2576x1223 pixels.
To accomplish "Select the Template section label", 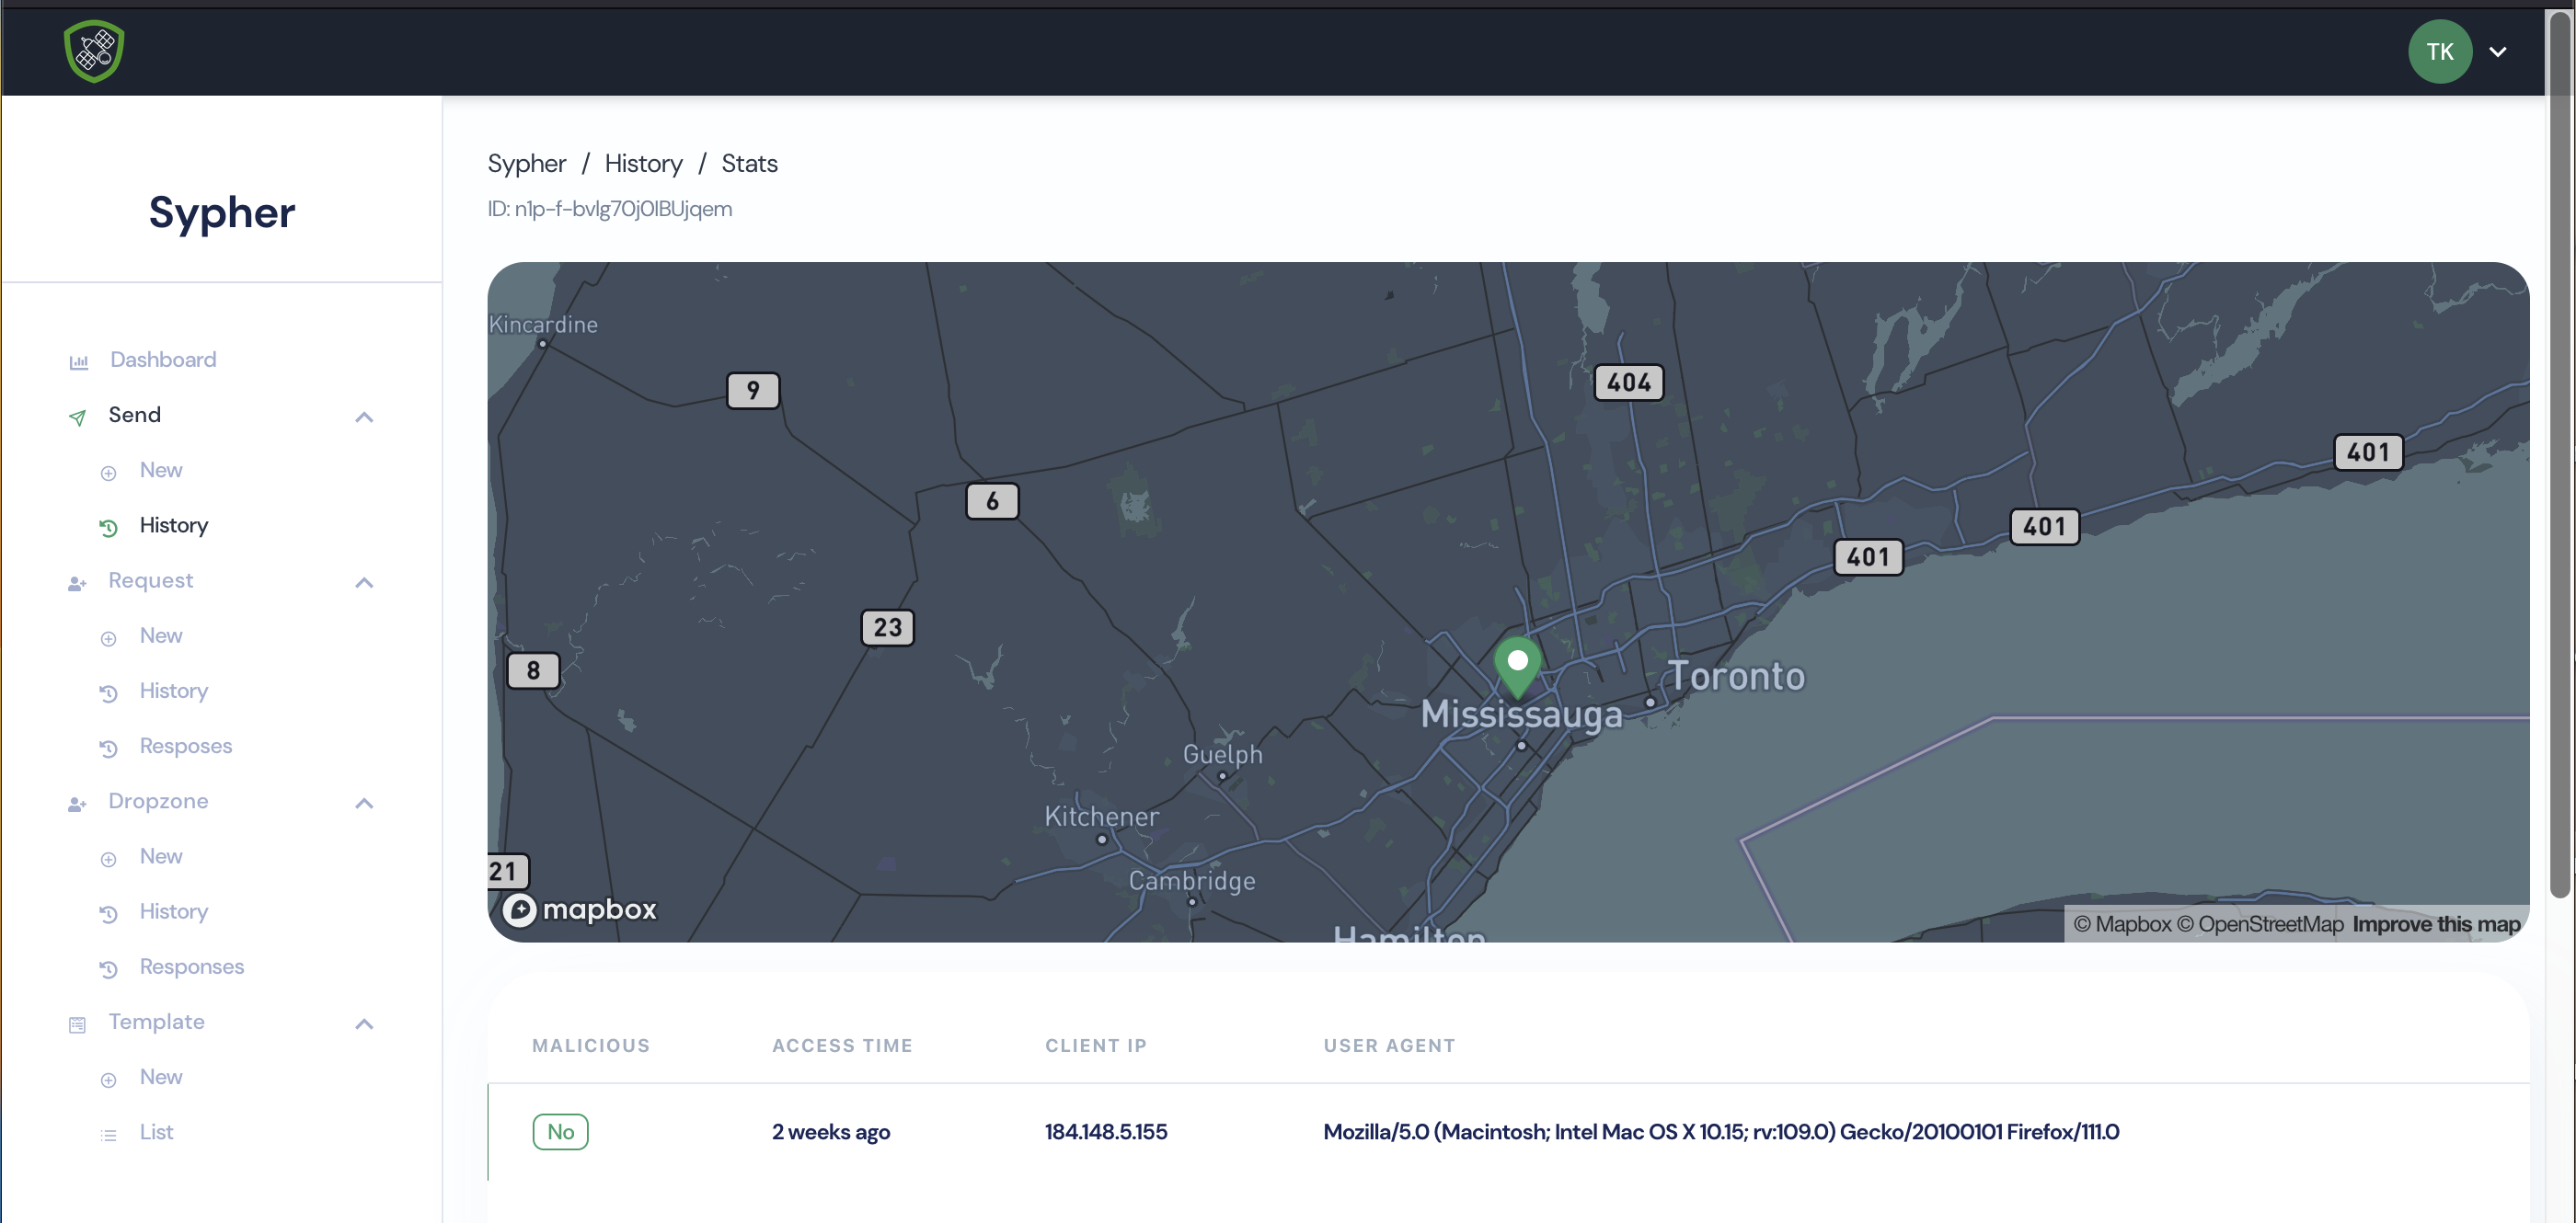I will pos(156,1023).
